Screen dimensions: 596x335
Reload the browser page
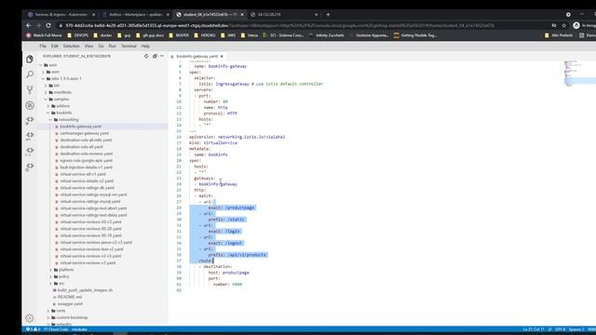tap(48, 25)
